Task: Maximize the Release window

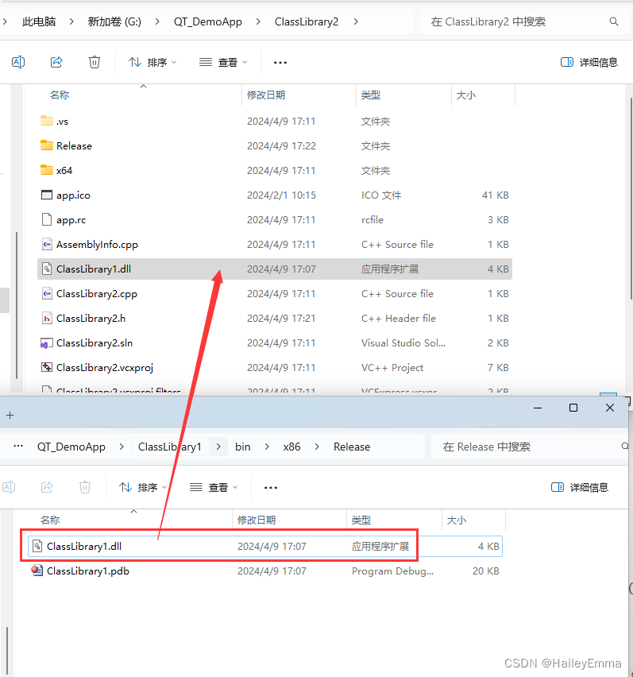Action: pyautogui.click(x=573, y=408)
